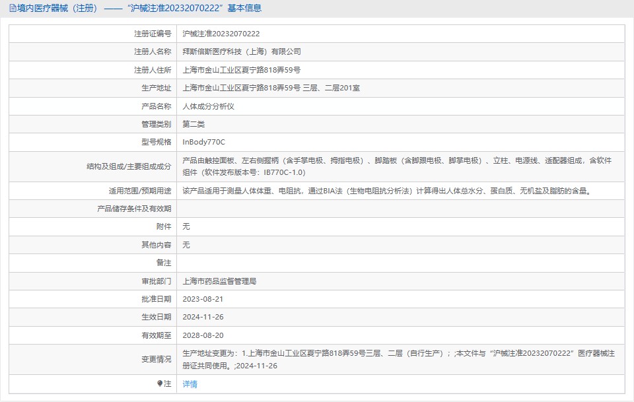Screen dimensions: 634x402
Task: Select registrant name 拜斯倍斯医疗科技（上海）有限公司
Action: (242, 51)
